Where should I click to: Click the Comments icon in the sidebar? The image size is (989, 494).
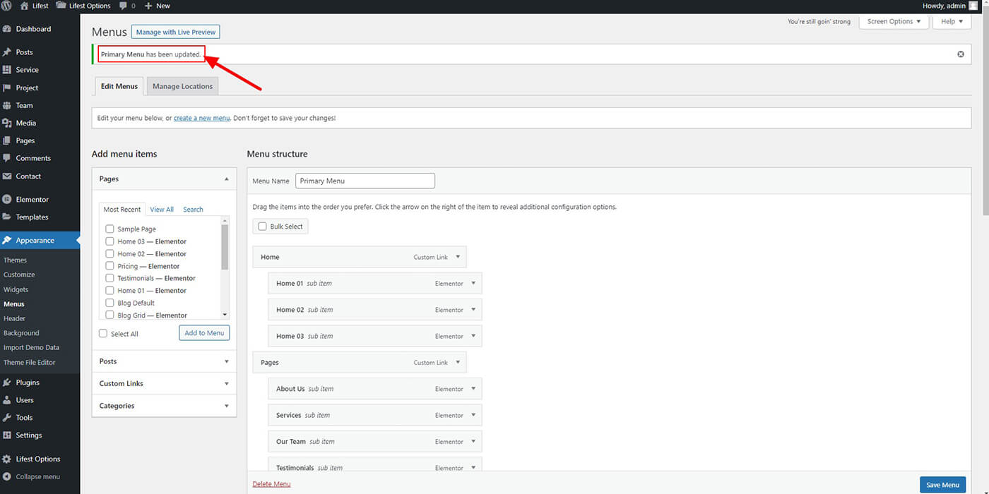[x=7, y=158]
